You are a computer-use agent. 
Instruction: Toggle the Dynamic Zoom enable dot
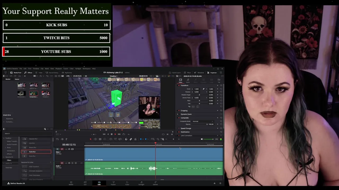[178, 114]
